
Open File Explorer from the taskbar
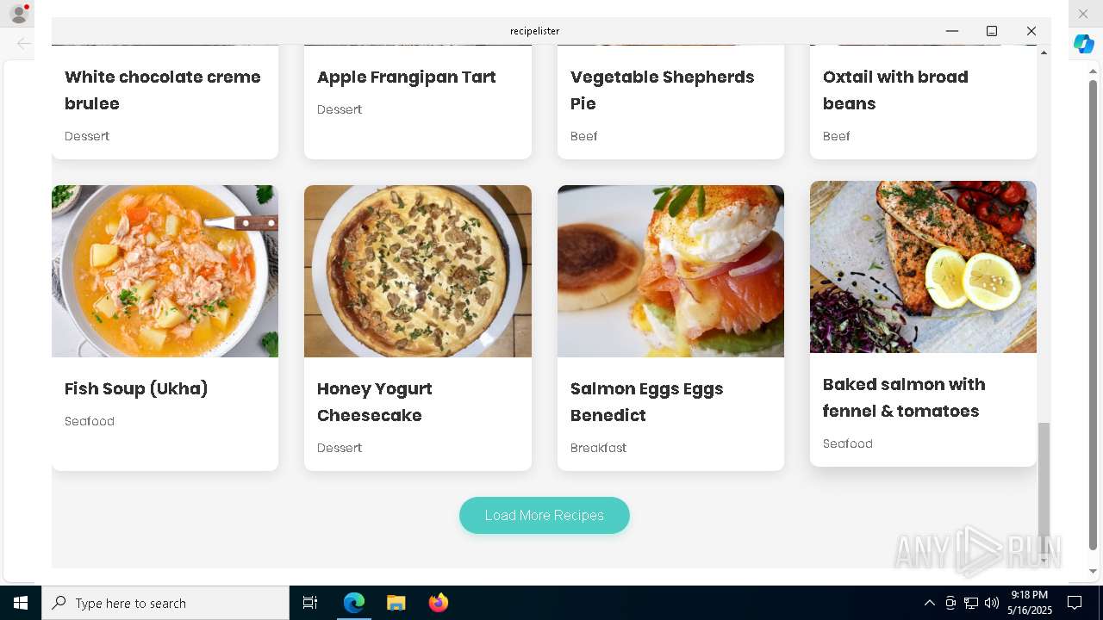coord(396,603)
